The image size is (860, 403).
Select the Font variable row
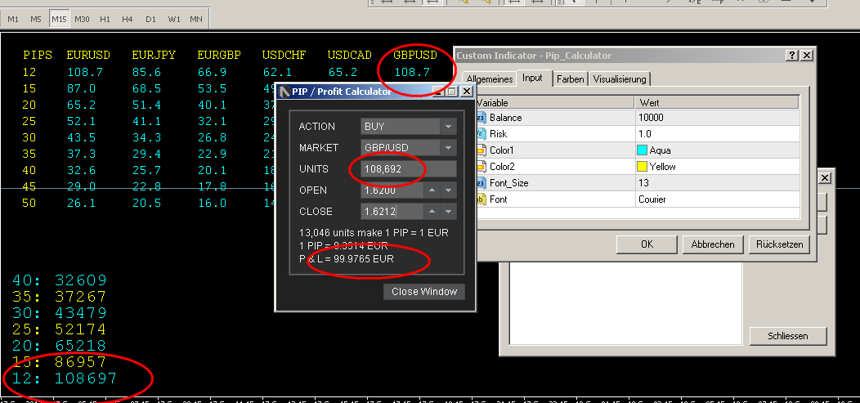pyautogui.click(x=637, y=199)
